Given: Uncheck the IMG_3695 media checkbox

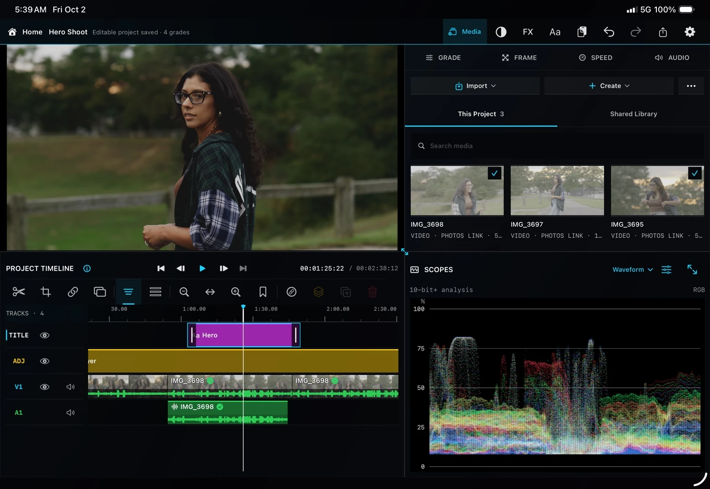Looking at the screenshot, I should [695, 173].
